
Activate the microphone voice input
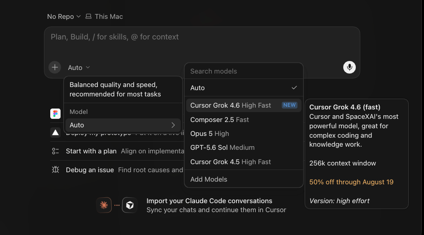click(350, 67)
